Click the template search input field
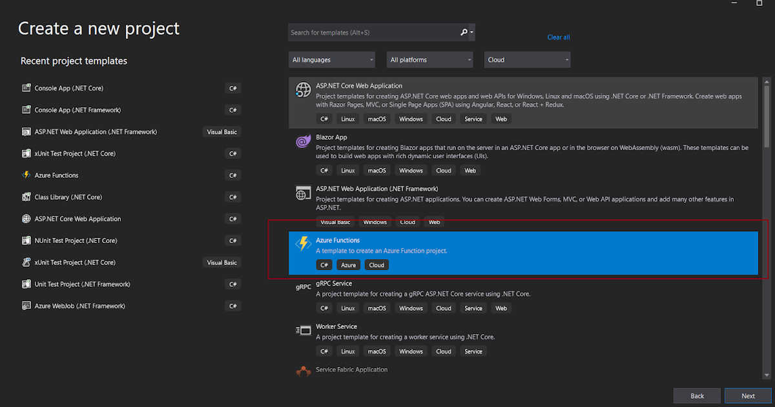Viewport: 775px width, 407px height. [375, 32]
